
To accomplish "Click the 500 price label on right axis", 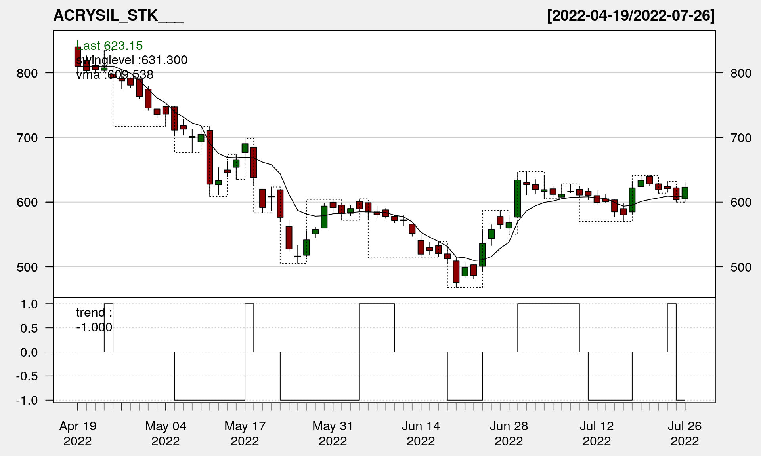I will point(741,267).
